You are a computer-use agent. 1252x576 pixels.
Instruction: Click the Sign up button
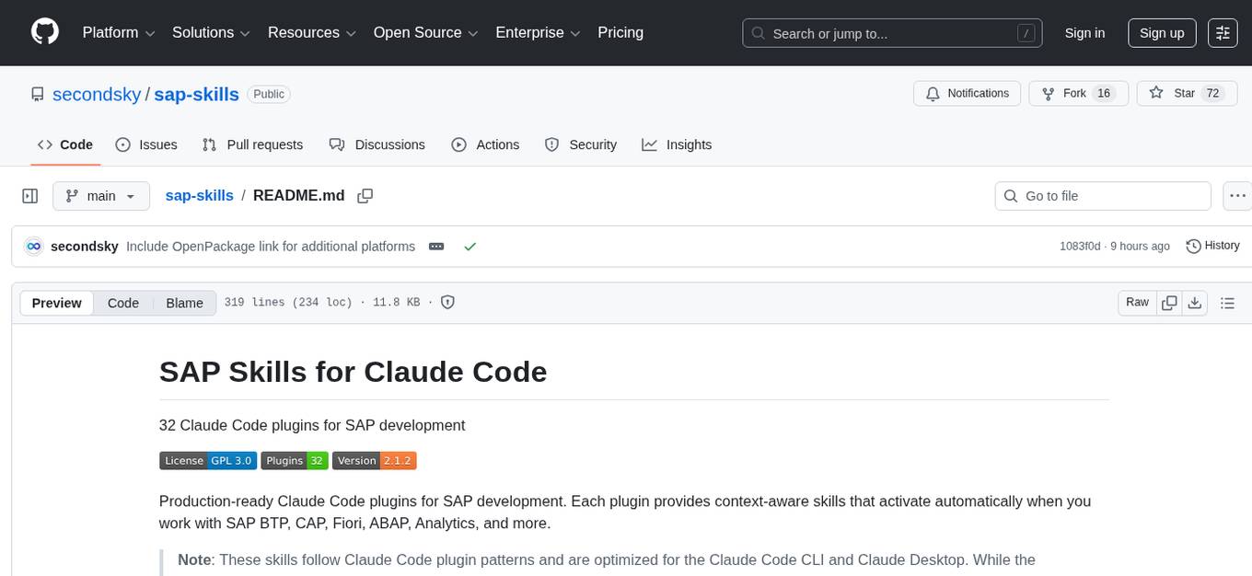point(1161,32)
